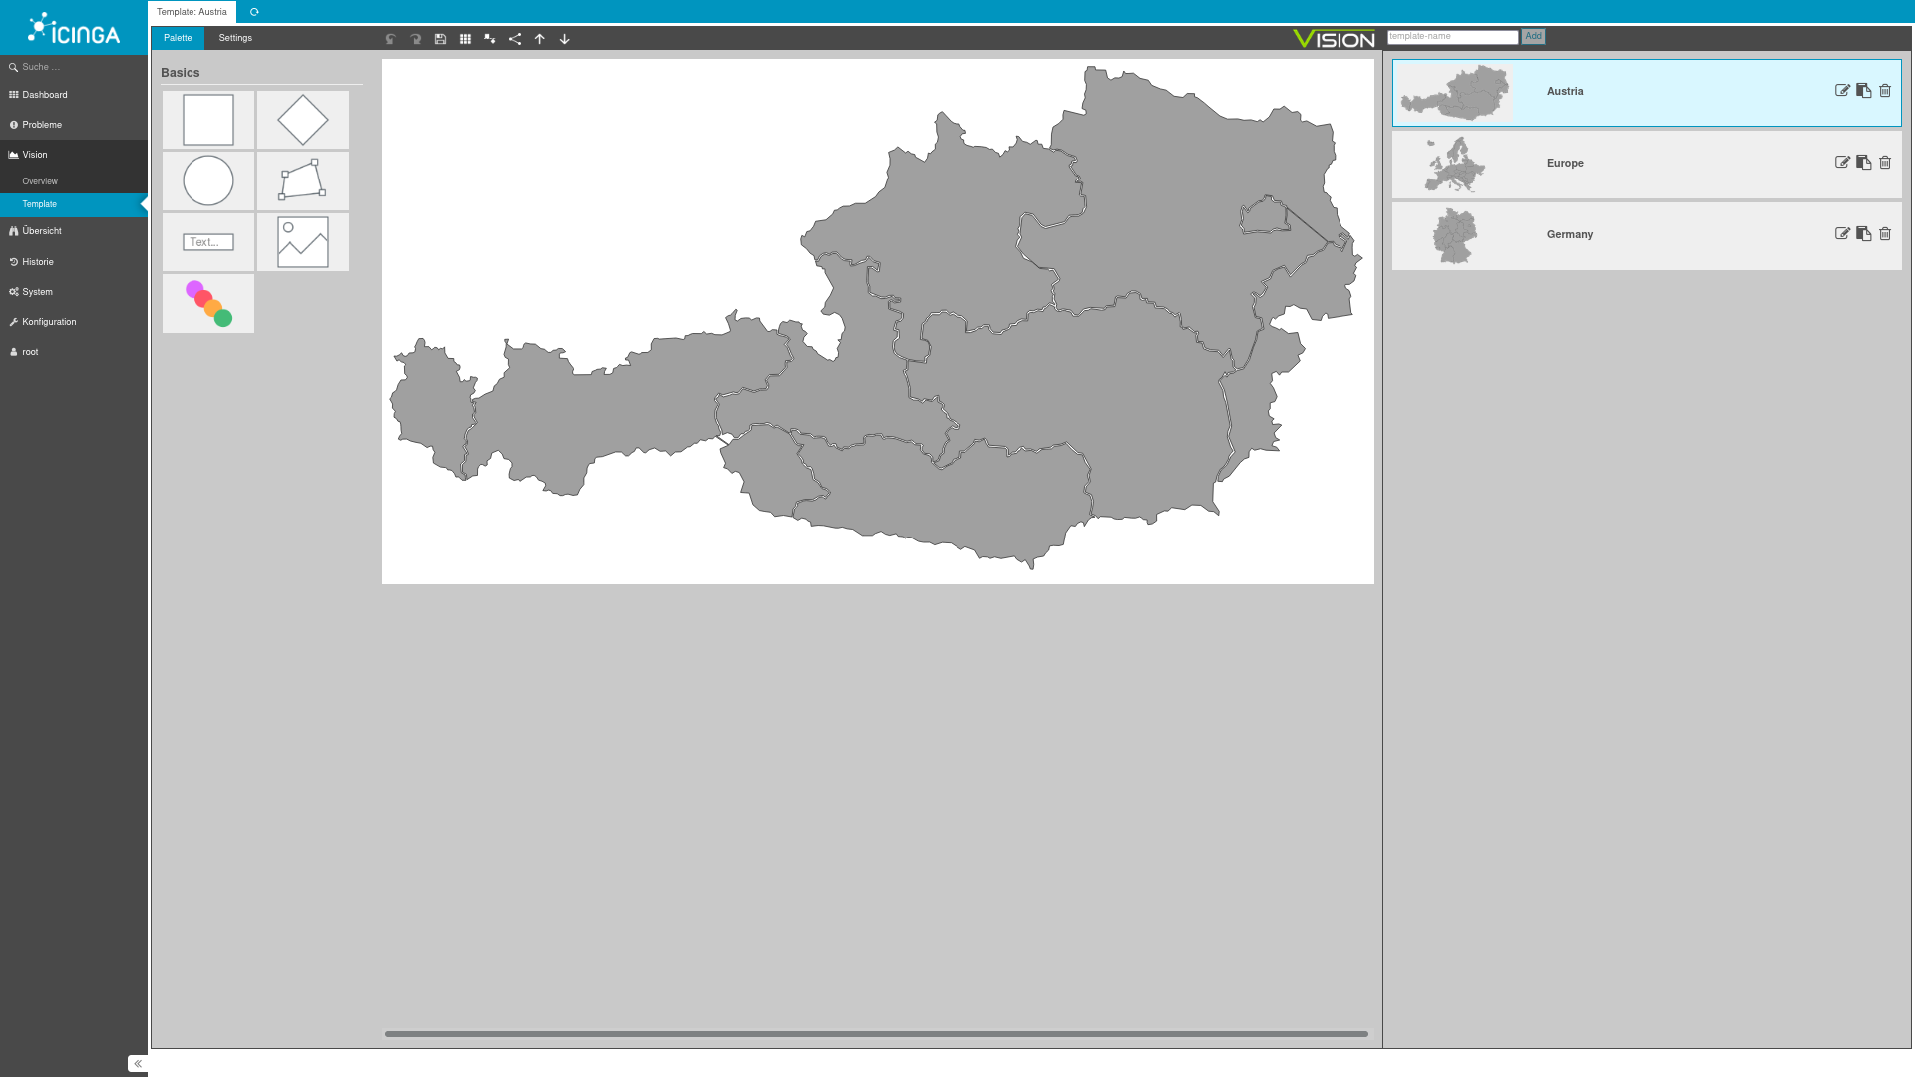
Task: Delete the Germany template
Action: 1885,234
